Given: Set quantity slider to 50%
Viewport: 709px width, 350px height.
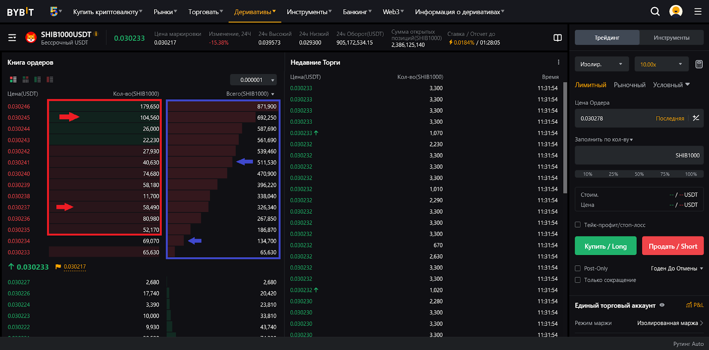Looking at the screenshot, I should [639, 174].
